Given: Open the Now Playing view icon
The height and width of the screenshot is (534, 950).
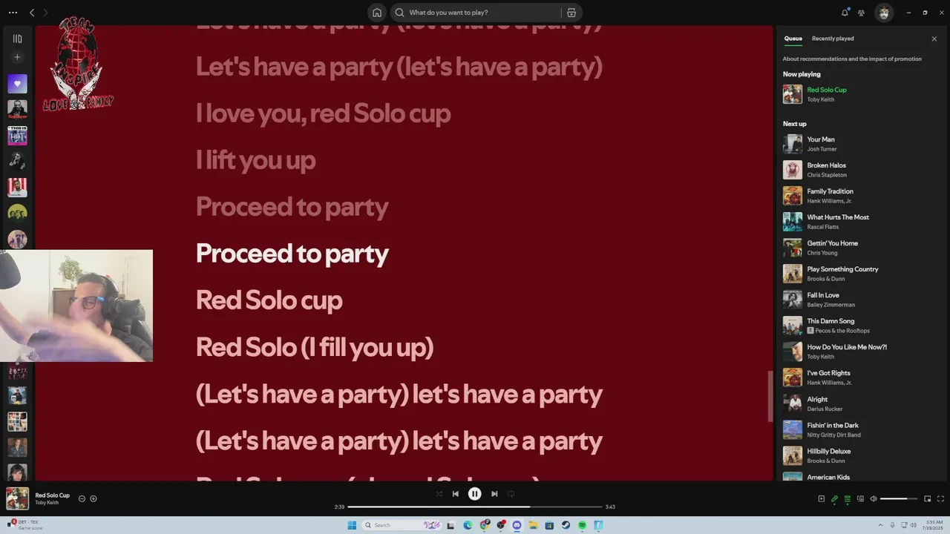Looking at the screenshot, I should coord(822,498).
